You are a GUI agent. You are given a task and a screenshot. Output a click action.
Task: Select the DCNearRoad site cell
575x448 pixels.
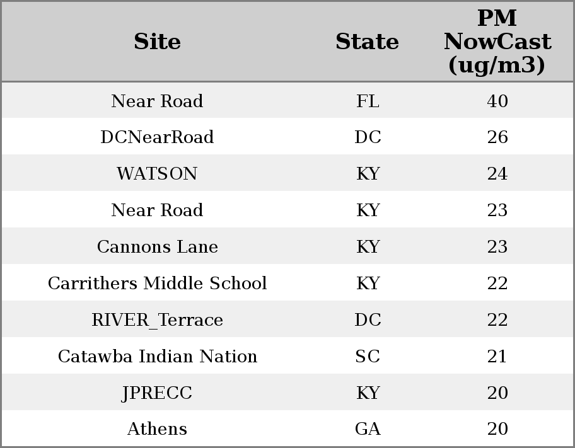(157, 137)
